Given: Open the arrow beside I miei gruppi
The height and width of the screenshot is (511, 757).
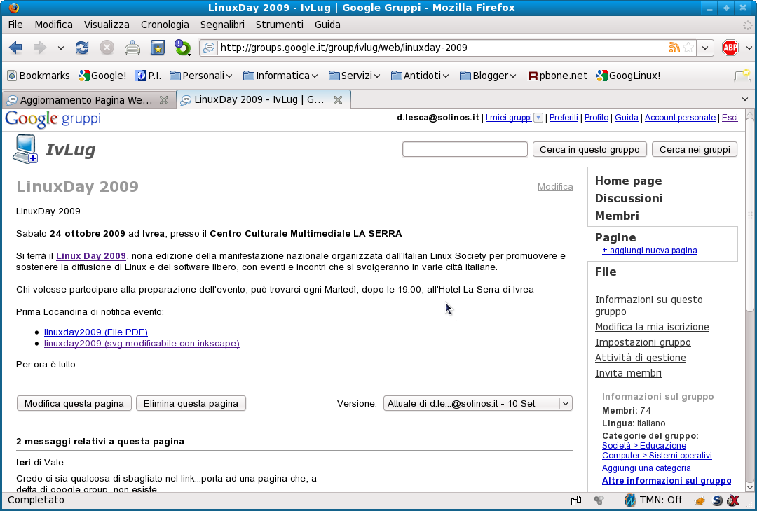Looking at the screenshot, I should click(538, 118).
